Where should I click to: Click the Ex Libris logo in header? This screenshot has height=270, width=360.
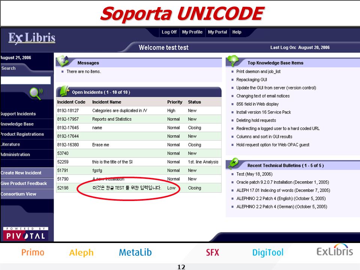(x=32, y=38)
